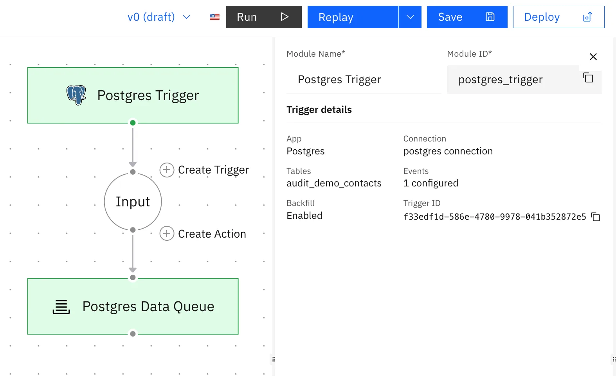This screenshot has height=376, width=616.
Task: Click the Postgres elephant icon
Action: (76, 95)
